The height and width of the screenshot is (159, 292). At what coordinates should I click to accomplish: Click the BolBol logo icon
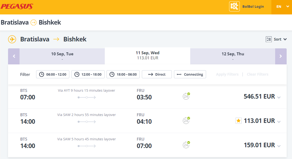[234, 6]
